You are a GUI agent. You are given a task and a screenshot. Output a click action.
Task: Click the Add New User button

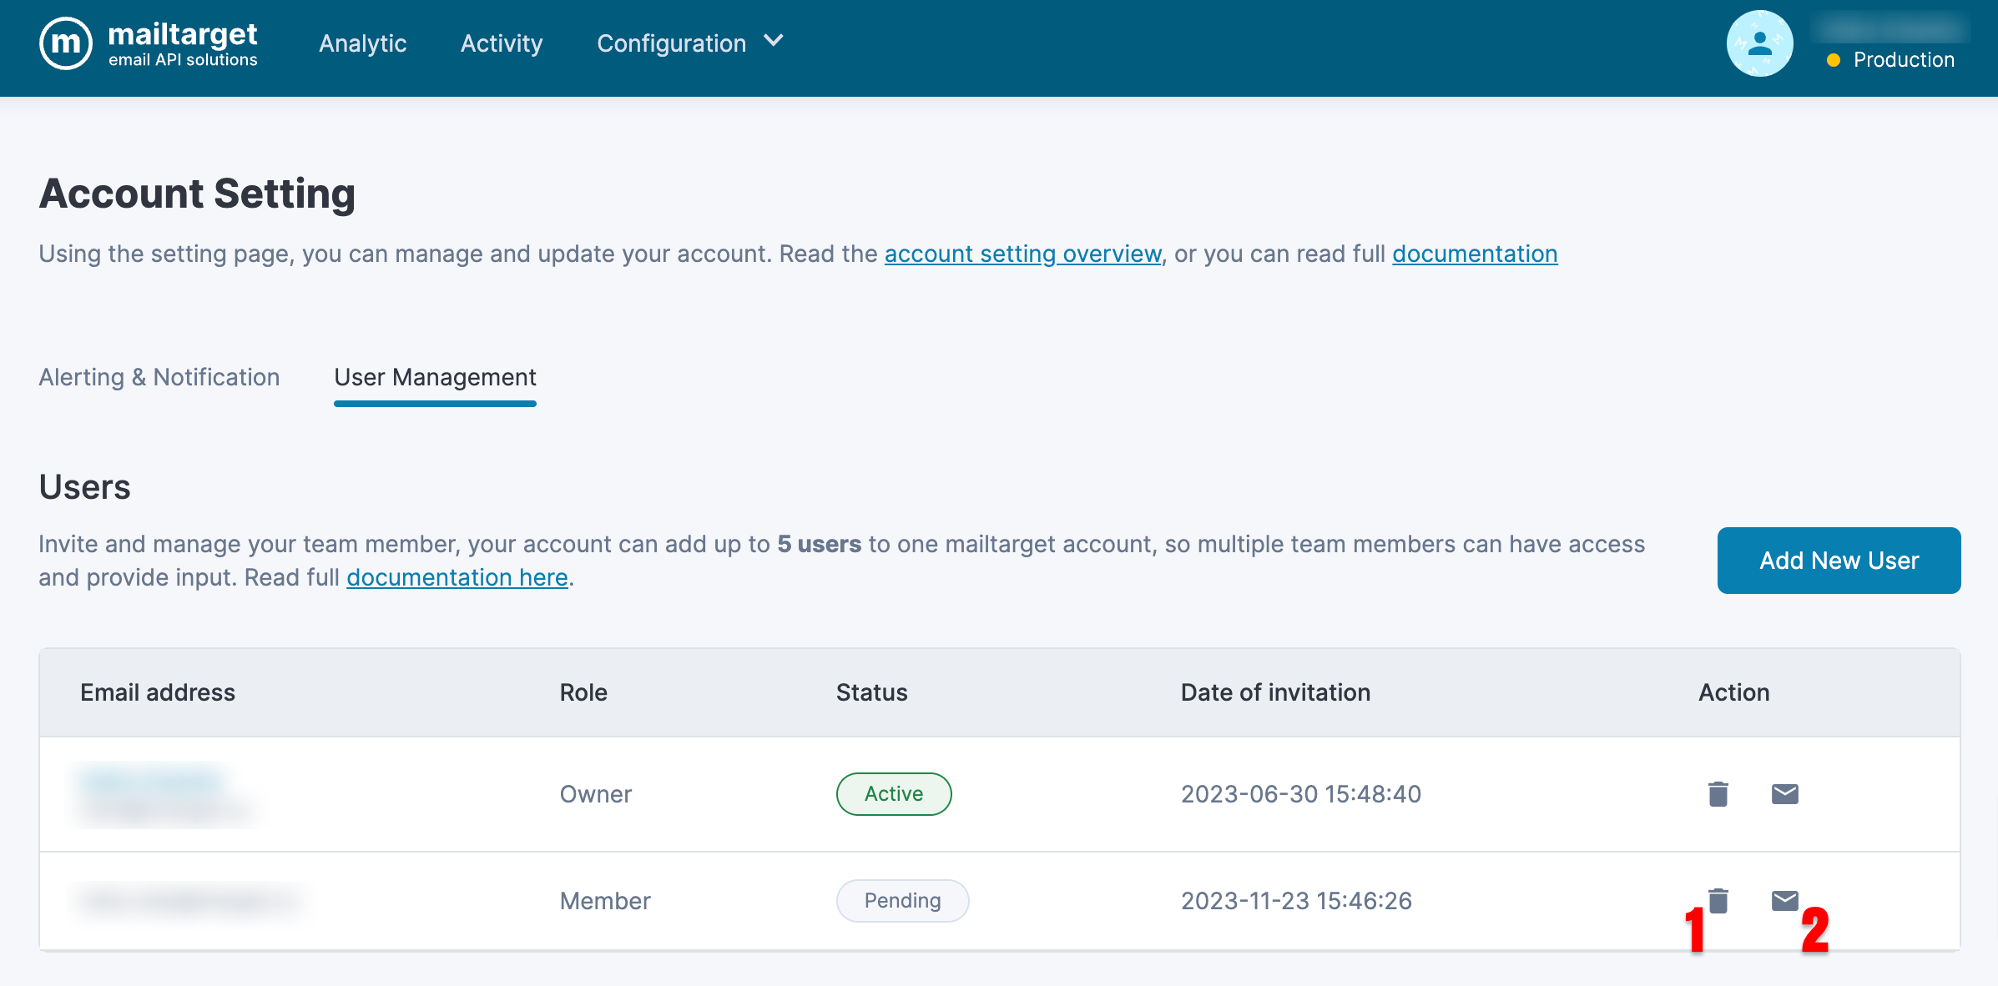1839,561
